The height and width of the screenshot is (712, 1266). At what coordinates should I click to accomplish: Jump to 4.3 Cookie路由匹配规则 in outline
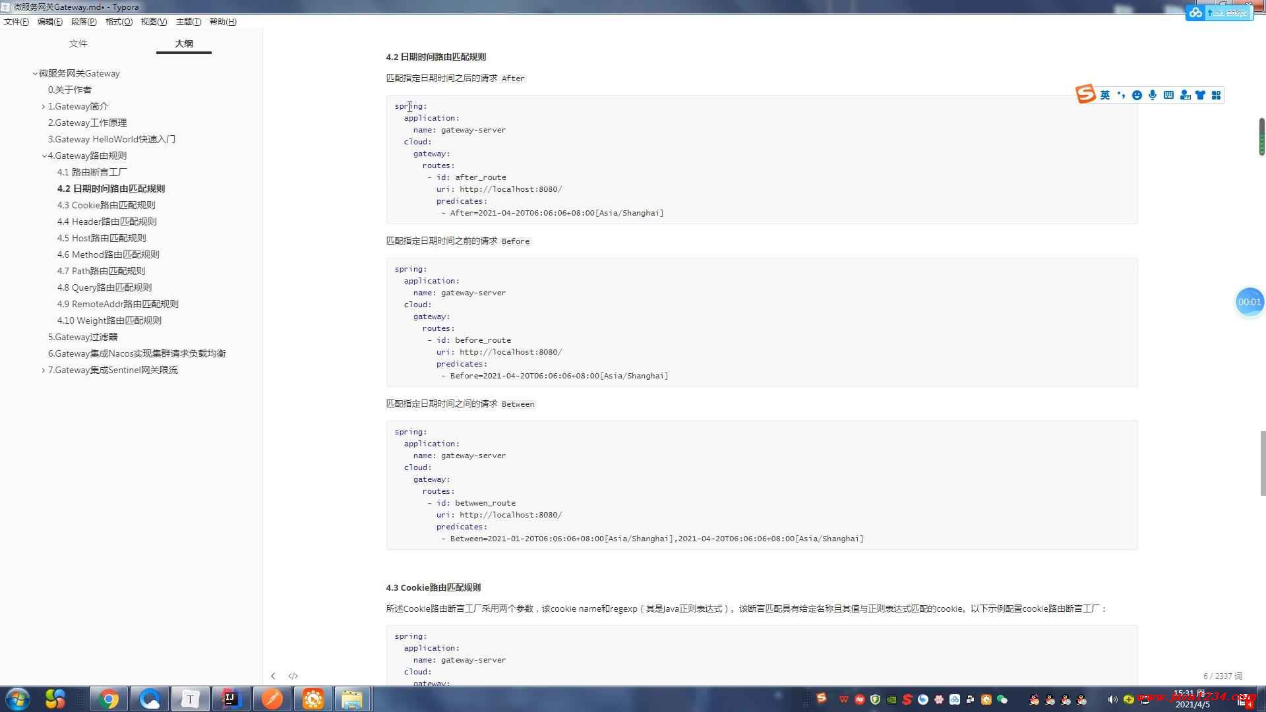click(x=106, y=205)
